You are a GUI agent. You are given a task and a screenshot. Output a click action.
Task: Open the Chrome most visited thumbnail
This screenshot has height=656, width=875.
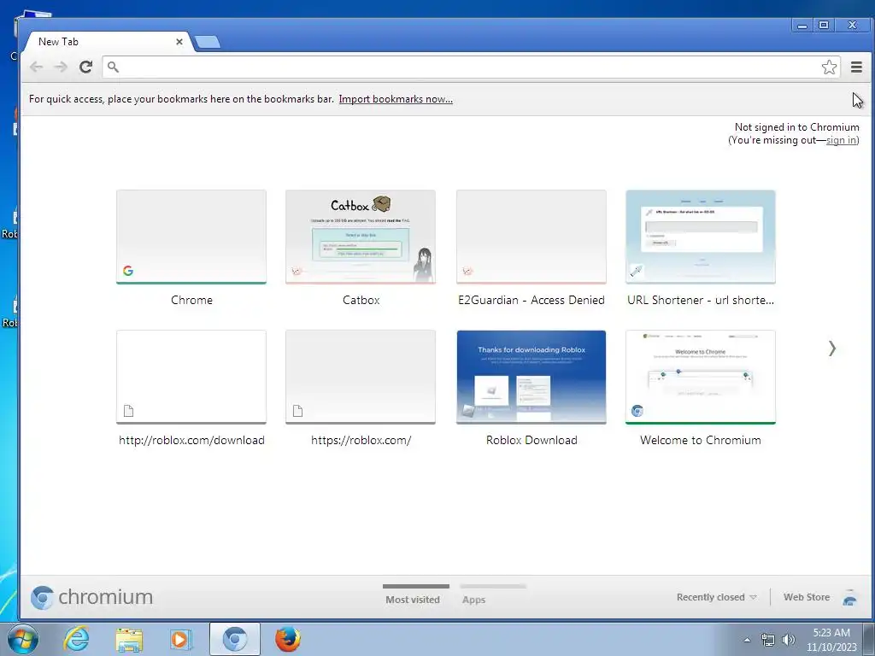pos(191,237)
